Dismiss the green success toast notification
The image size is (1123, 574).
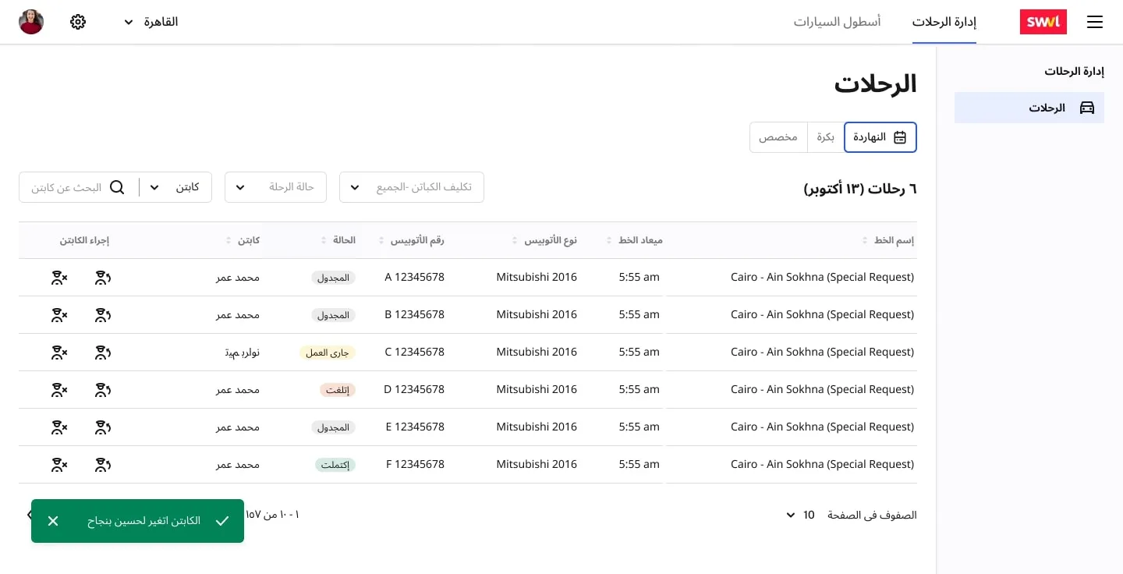[x=53, y=521]
